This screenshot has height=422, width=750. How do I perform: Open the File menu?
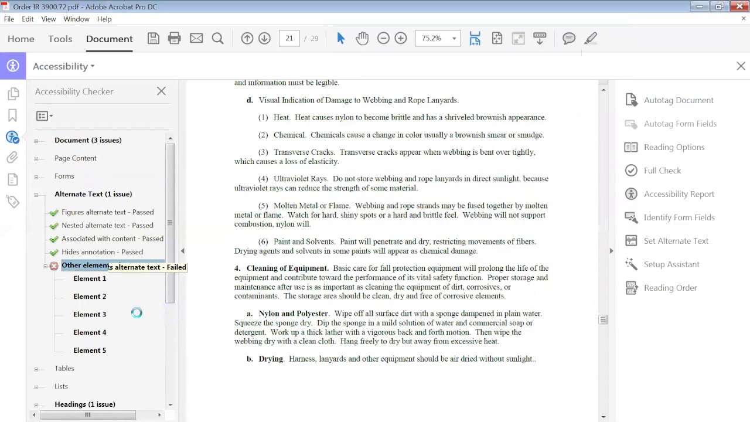tap(9, 19)
